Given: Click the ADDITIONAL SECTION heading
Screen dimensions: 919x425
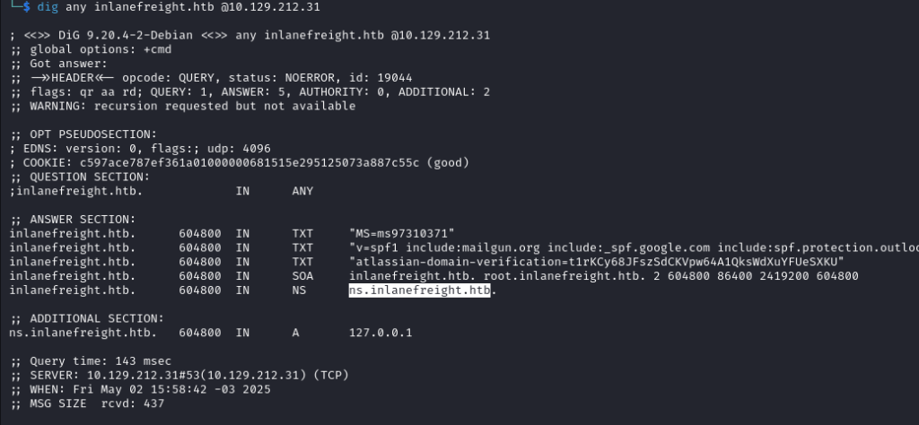Looking at the screenshot, I should click(86, 318).
